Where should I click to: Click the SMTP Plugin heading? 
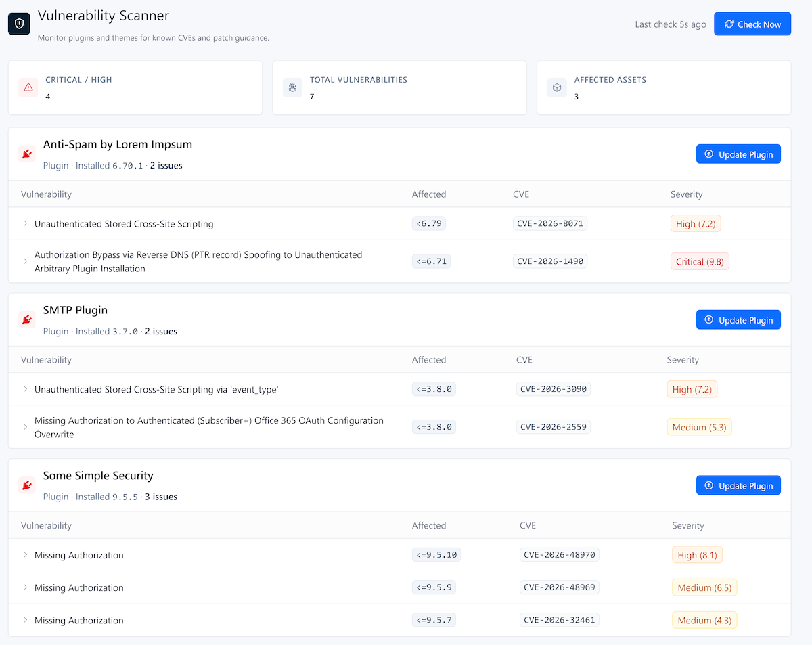(x=75, y=310)
